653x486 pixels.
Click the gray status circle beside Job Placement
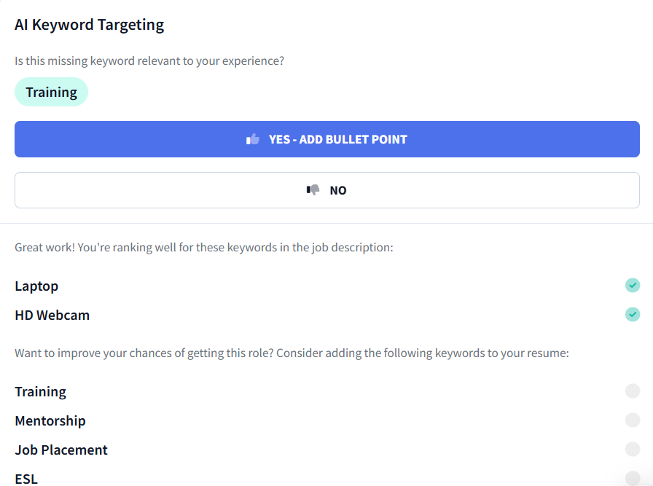click(633, 449)
